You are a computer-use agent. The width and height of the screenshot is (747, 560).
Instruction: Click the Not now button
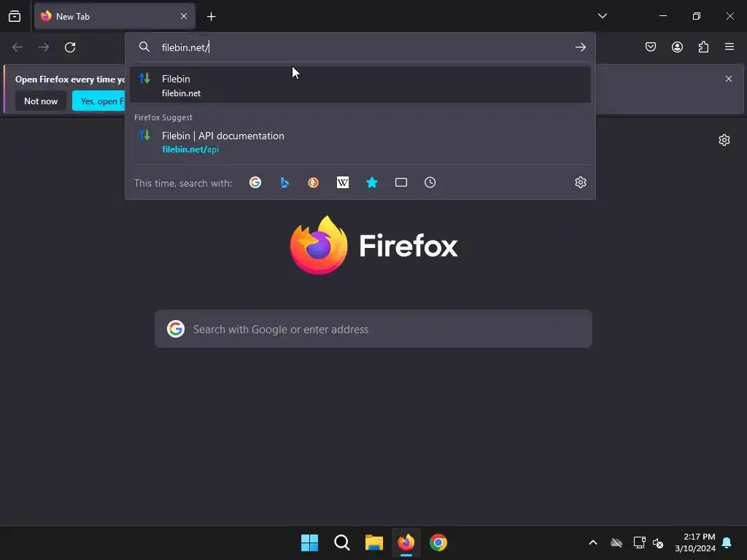click(41, 101)
